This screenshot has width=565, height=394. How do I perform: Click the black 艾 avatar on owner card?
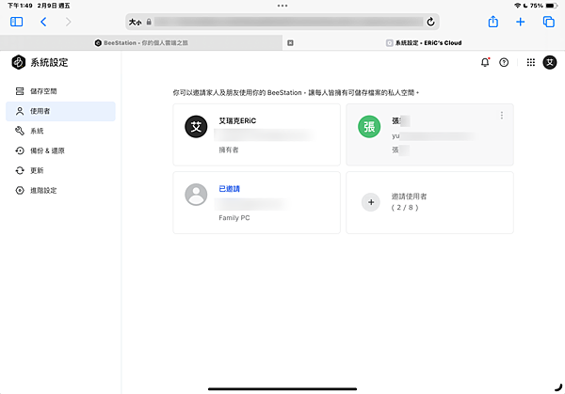pos(196,127)
